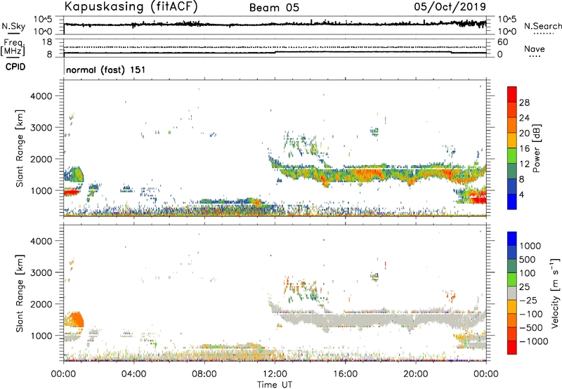The height and width of the screenshot is (389, 562).
Task: Pick the dark green Velocity color bar segment
Action: point(512,266)
